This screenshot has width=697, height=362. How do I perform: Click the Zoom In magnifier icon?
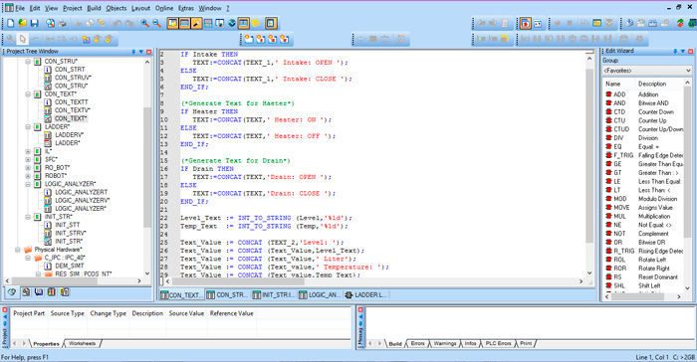pos(145,23)
